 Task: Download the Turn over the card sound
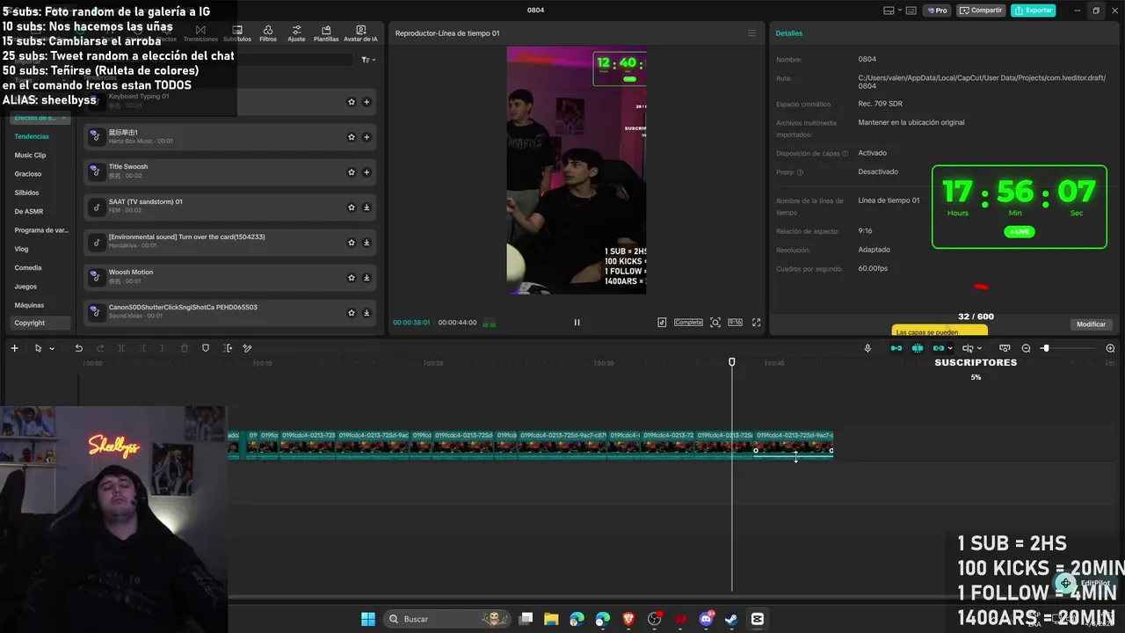point(367,243)
